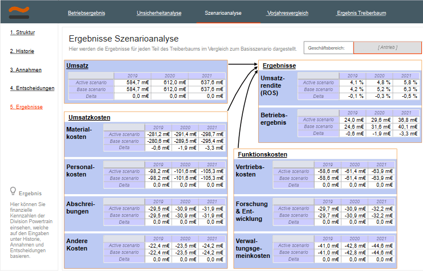
Task: Click the Andere Kosten row label
Action: pyautogui.click(x=77, y=245)
